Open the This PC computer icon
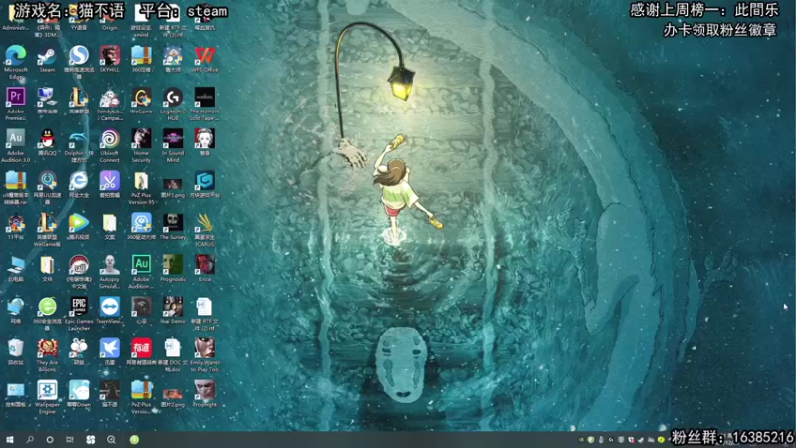Screen dimensions: 796x448 tap(16, 266)
